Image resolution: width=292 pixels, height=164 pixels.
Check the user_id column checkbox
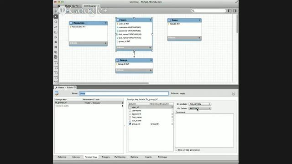pyautogui.click(x=130, y=108)
